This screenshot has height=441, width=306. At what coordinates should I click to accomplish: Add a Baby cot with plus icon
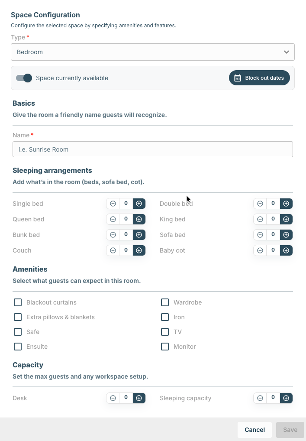(286, 250)
